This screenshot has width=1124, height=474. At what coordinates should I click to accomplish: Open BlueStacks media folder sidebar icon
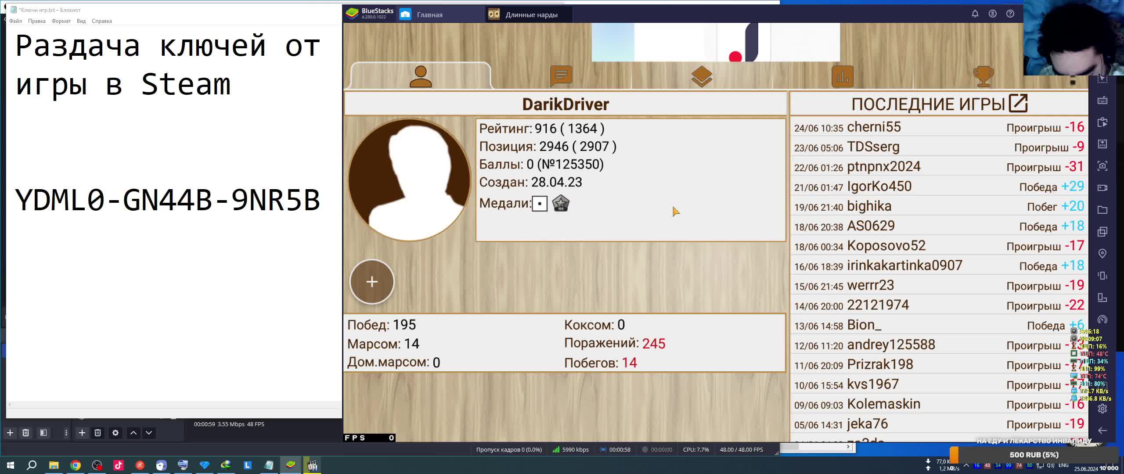point(1102,210)
